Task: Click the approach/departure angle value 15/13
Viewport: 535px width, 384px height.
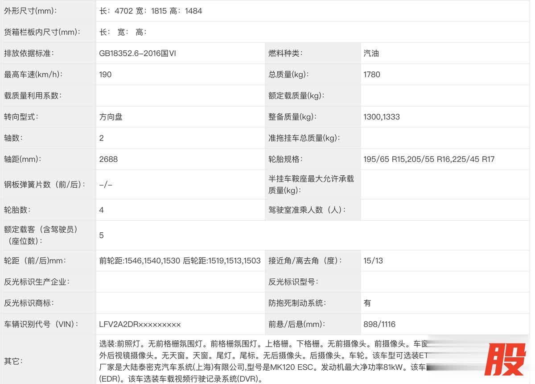Action: pyautogui.click(x=373, y=261)
